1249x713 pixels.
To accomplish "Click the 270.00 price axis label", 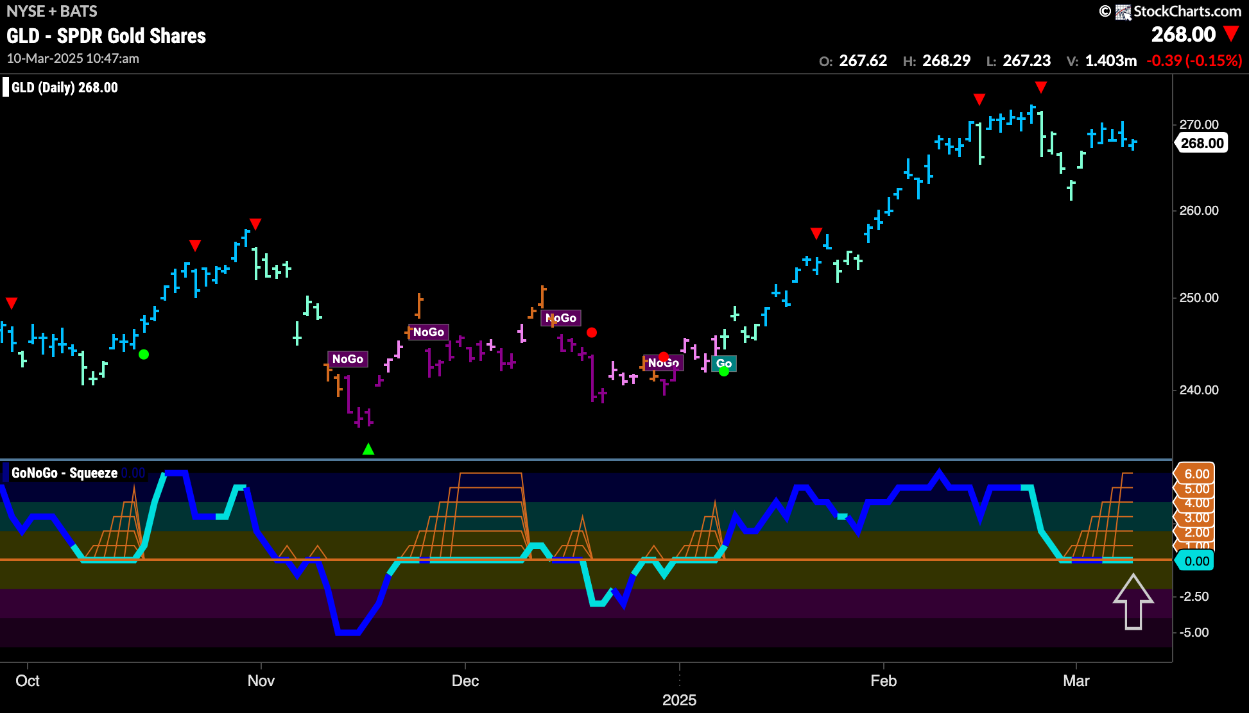I will pos(1198,124).
